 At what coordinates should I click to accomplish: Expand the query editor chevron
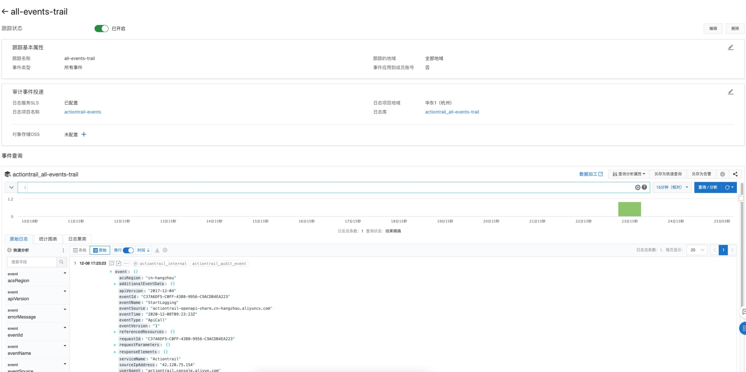tap(11, 187)
